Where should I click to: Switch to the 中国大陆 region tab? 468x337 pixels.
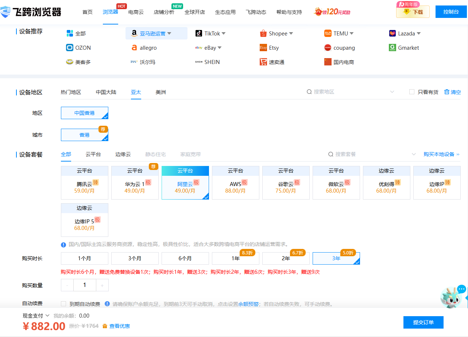pyautogui.click(x=106, y=92)
